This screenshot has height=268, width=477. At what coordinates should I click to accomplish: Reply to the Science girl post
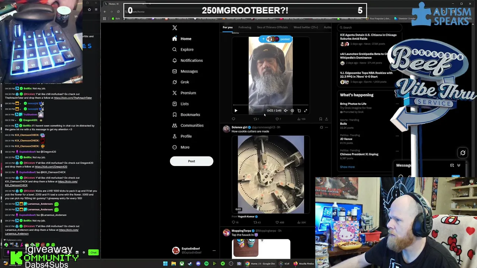235,222
